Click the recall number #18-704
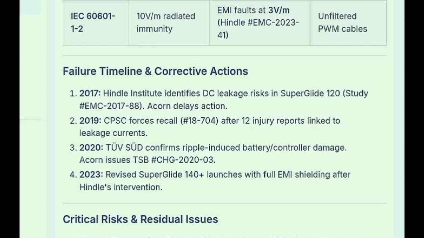This screenshot has height=238, width=424. click(x=199, y=121)
